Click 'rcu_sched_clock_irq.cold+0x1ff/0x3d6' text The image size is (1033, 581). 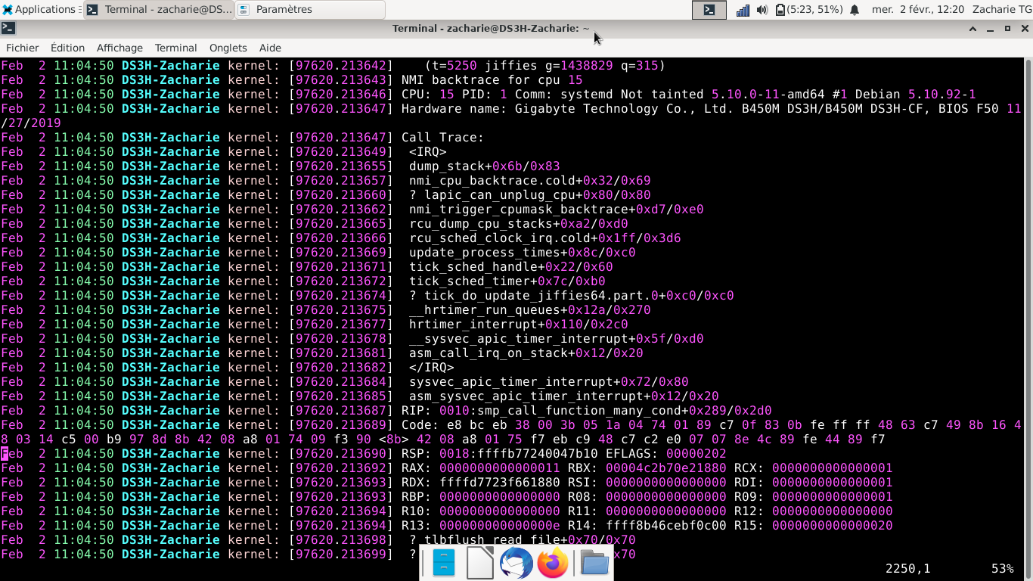pyautogui.click(x=545, y=238)
